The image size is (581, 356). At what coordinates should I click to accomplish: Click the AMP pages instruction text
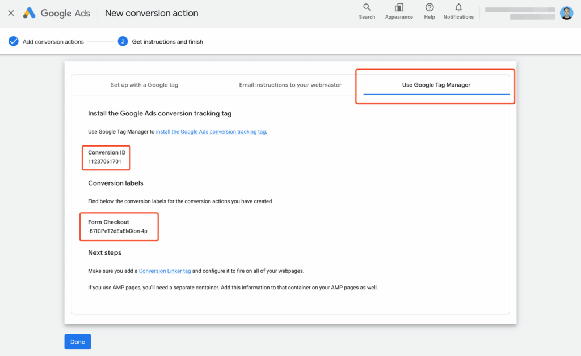point(233,288)
